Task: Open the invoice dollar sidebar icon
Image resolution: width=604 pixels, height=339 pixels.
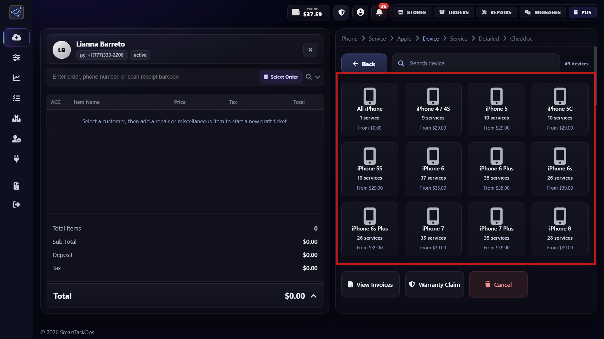Action: pyautogui.click(x=16, y=186)
